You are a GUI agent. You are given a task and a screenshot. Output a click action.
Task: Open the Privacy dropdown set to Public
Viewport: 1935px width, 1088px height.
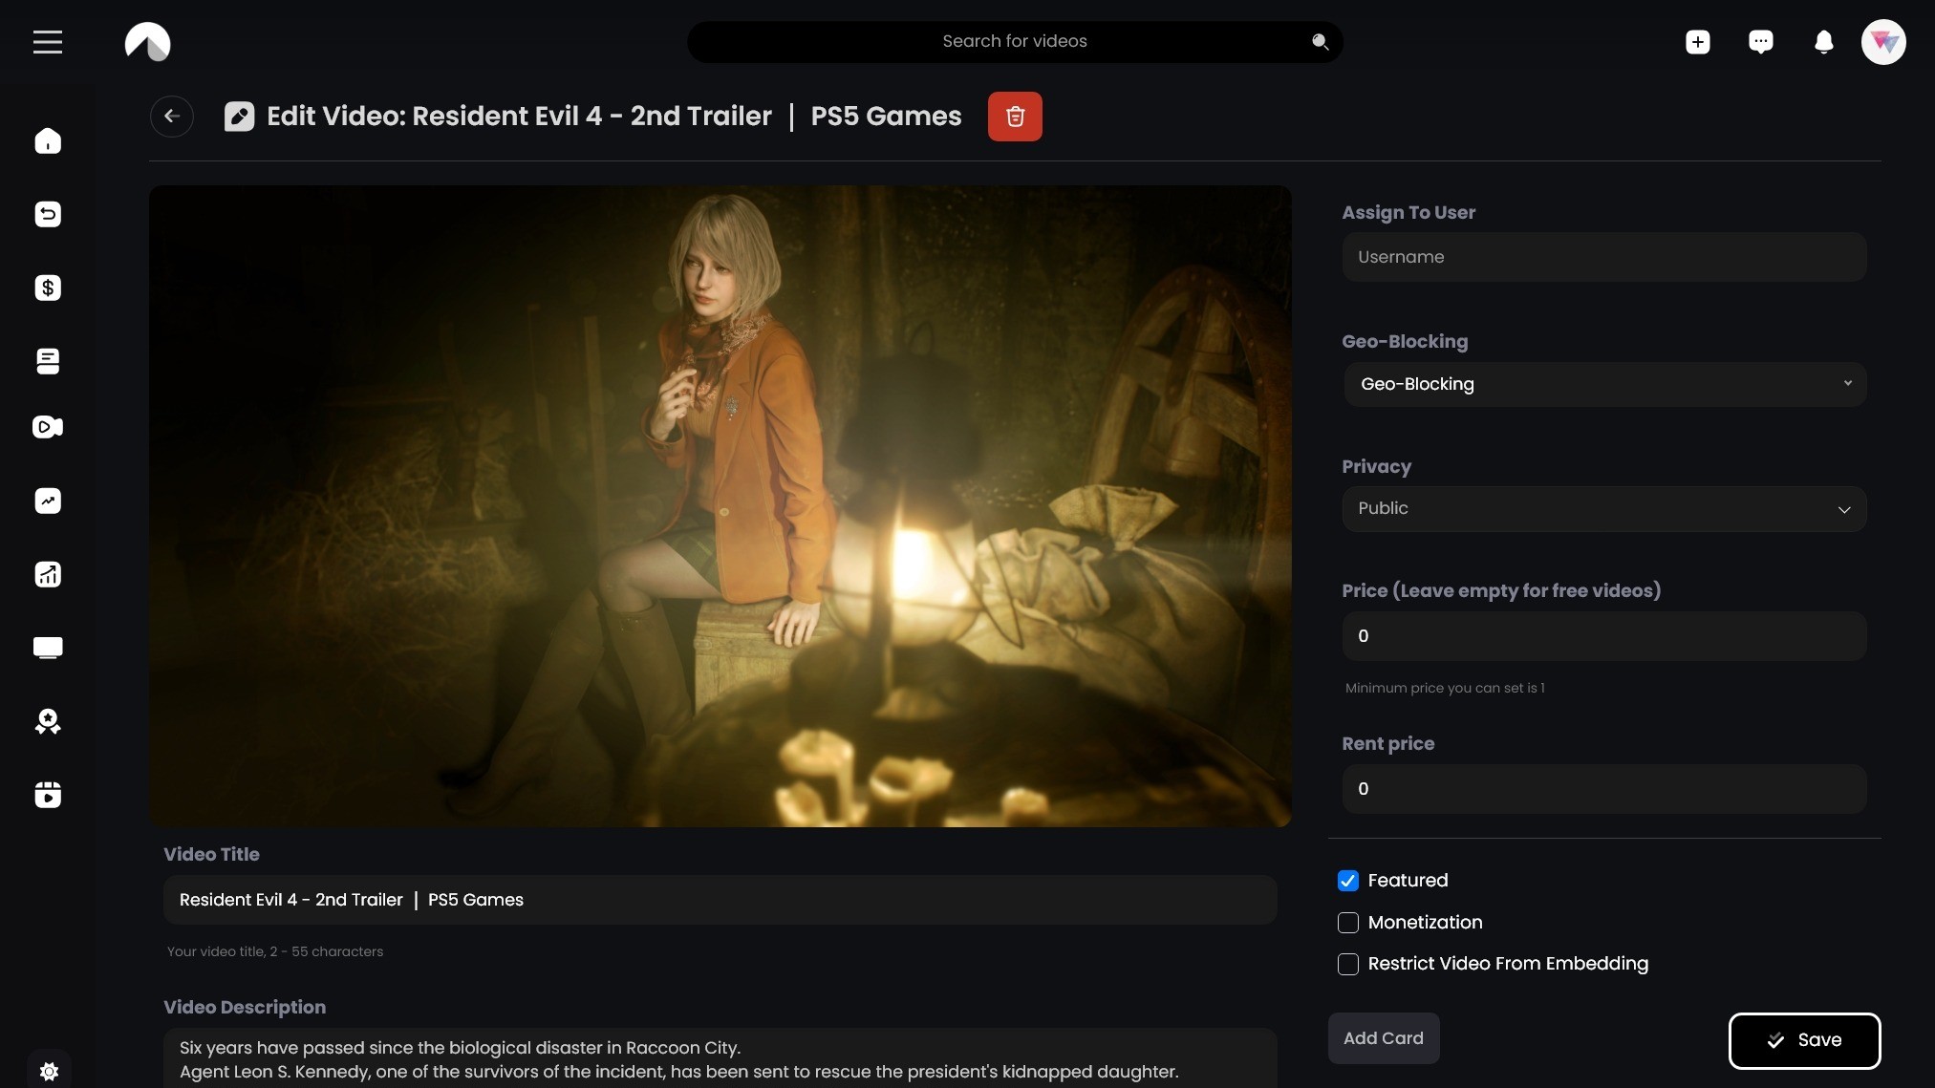(1604, 509)
